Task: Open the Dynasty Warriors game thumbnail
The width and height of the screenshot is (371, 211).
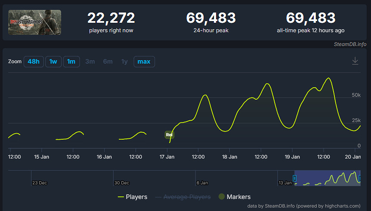Action: (x=35, y=22)
